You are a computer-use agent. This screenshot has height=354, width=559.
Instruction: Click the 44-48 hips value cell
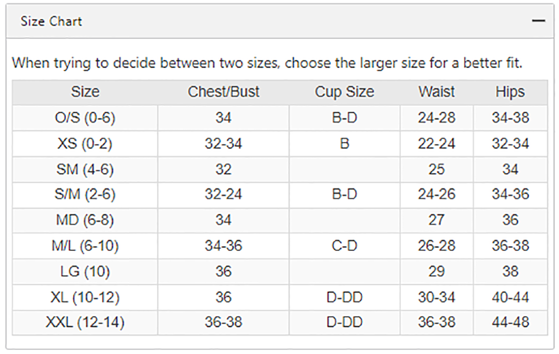tap(510, 322)
